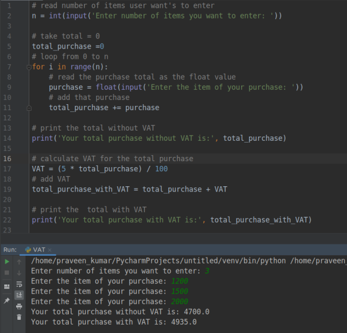Click the Stop process square icon
This screenshot has height=333, width=347.
coord(7,273)
